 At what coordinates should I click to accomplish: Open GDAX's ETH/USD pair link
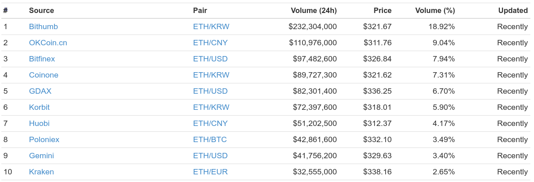point(210,91)
